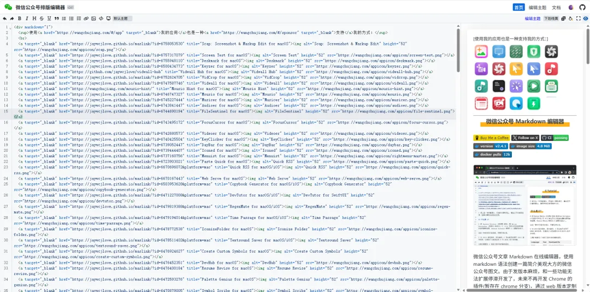
Task: Click the Buy Me a Coffee badge
Action: pos(492,138)
